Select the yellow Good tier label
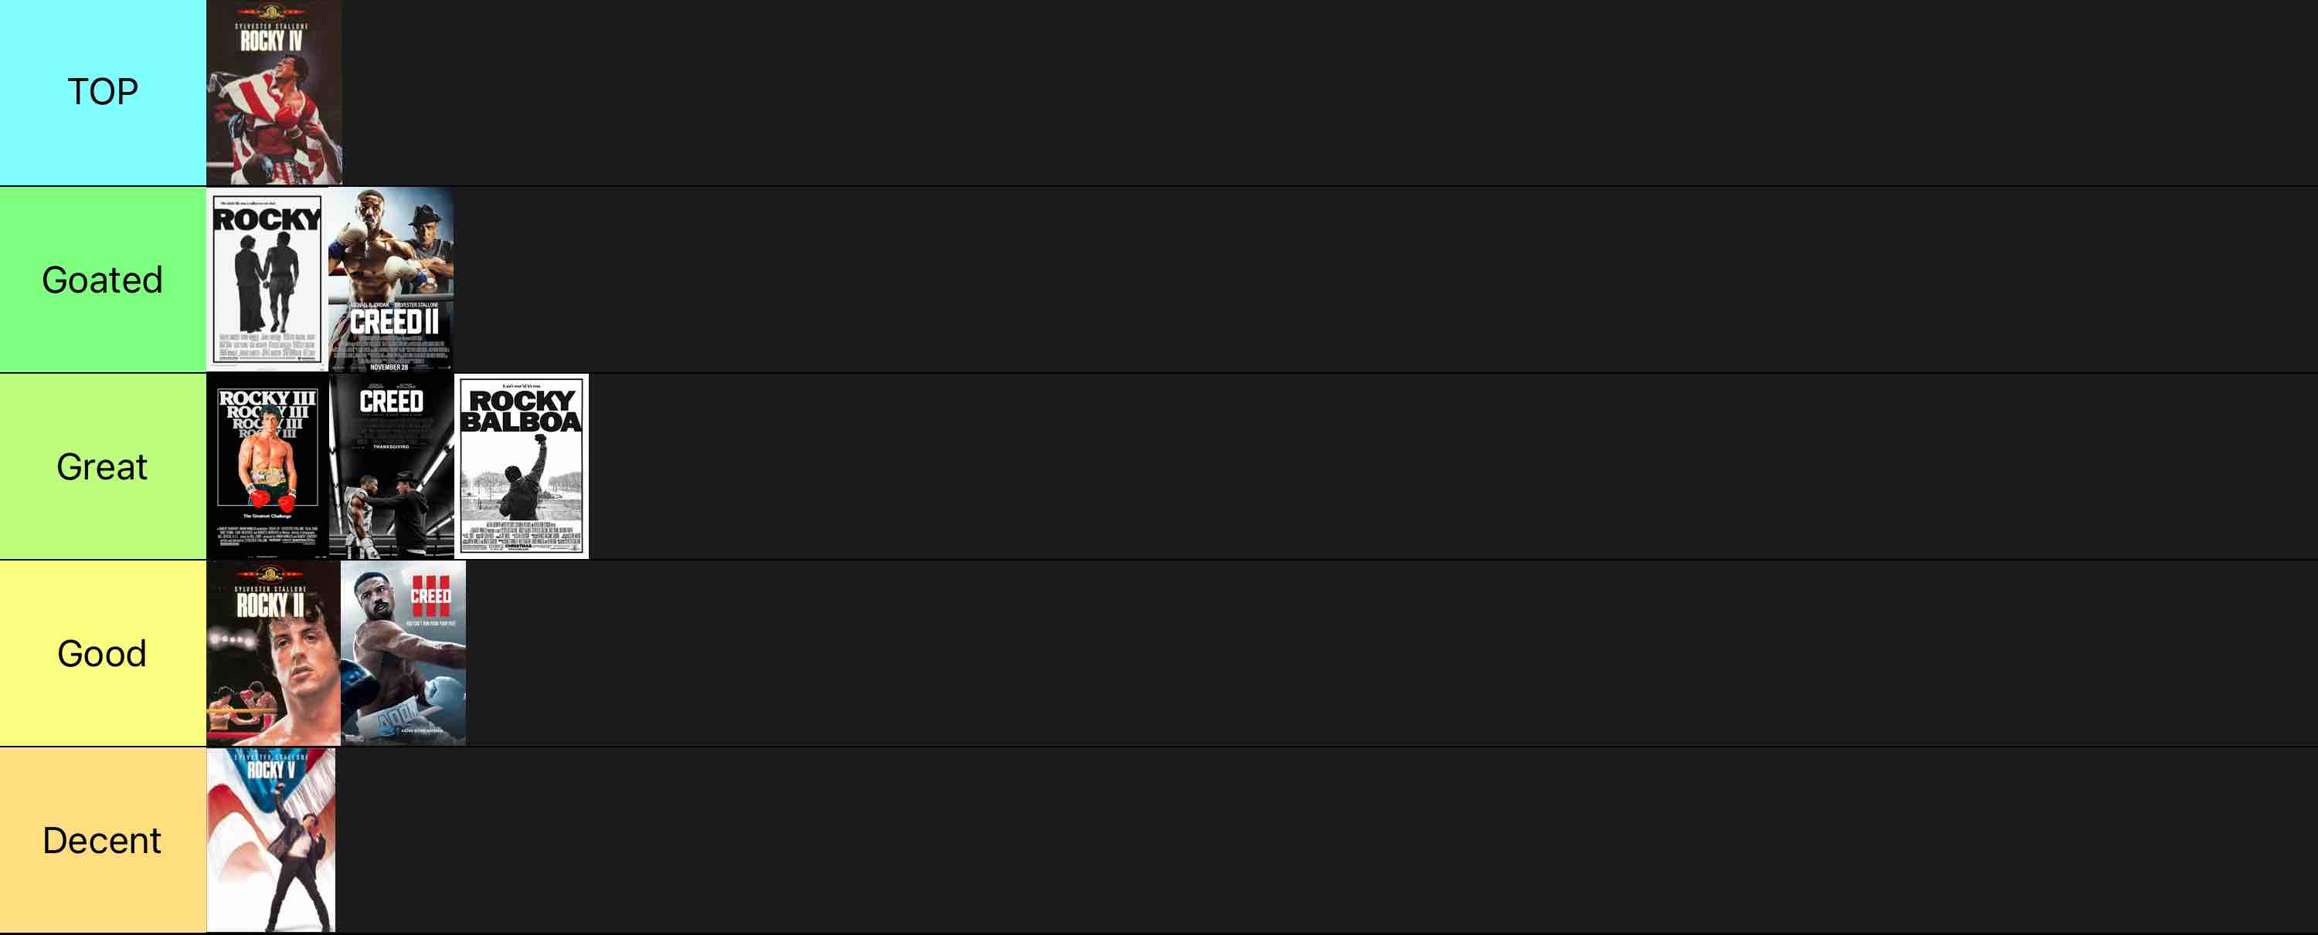The width and height of the screenshot is (2318, 935). pos(103,654)
